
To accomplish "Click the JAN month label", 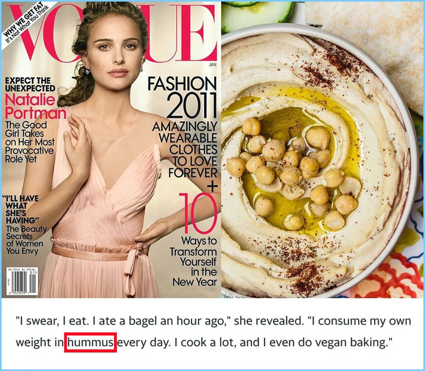I will click(212, 65).
